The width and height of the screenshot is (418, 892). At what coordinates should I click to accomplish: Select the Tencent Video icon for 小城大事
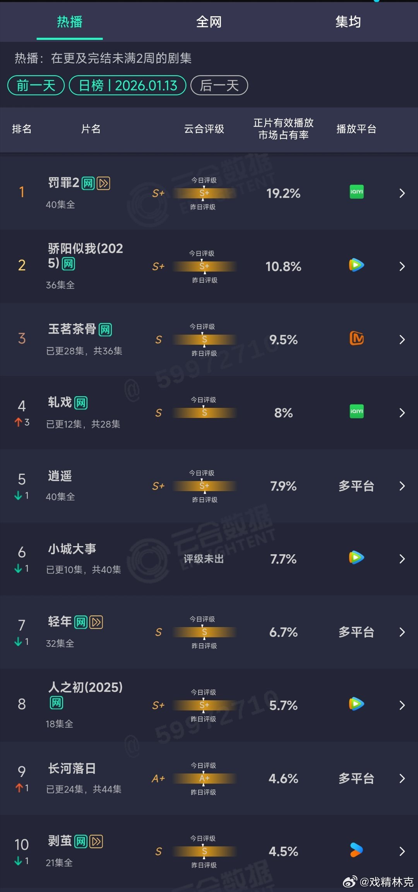[356, 558]
